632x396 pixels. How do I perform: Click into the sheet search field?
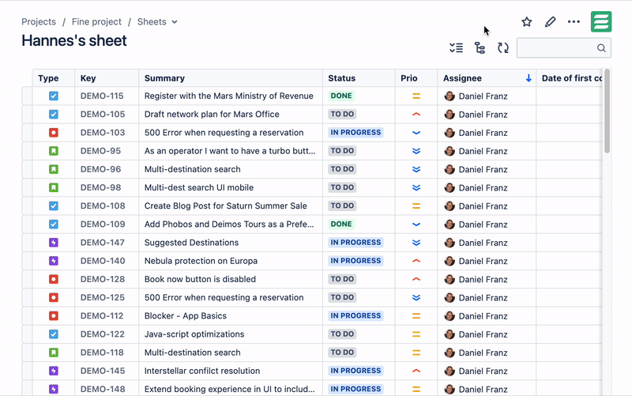click(x=563, y=48)
